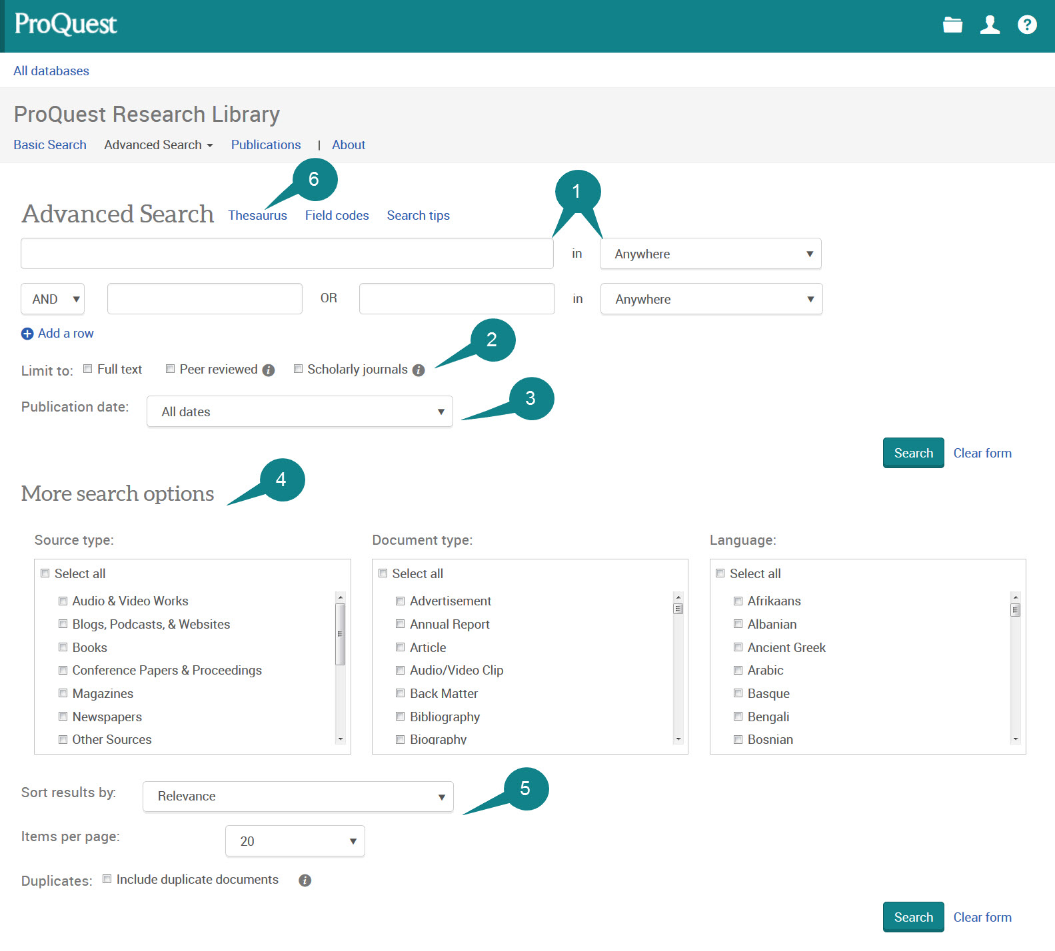Image resolution: width=1055 pixels, height=951 pixels.
Task: Check the Article document type
Action: pyautogui.click(x=401, y=647)
